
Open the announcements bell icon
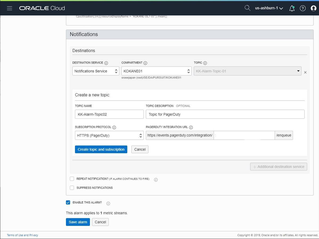click(292, 8)
